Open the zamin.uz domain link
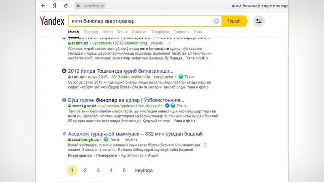 [80, 43]
